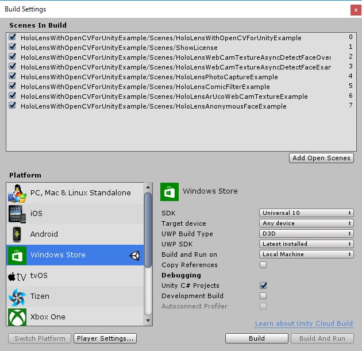Open the UWP SDK Latest installed dropdown
Viewport: 362px width, 351px height.
(306, 244)
